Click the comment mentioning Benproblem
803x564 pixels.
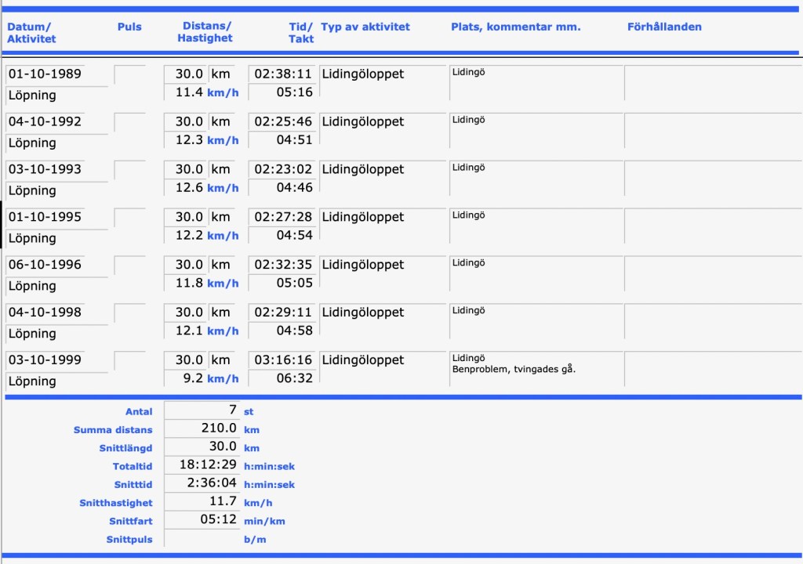click(514, 369)
